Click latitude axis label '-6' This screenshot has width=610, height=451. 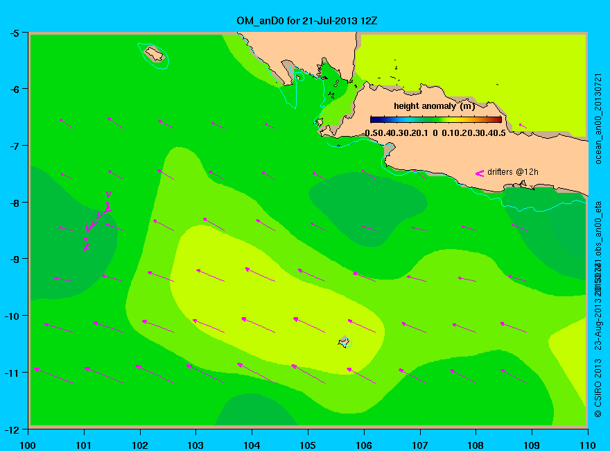tap(14, 90)
